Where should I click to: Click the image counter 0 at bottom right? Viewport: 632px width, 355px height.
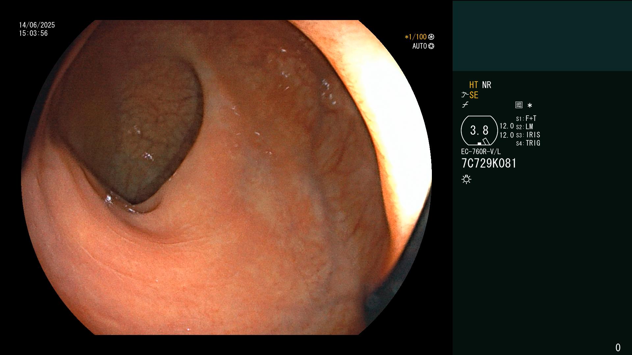(x=618, y=347)
